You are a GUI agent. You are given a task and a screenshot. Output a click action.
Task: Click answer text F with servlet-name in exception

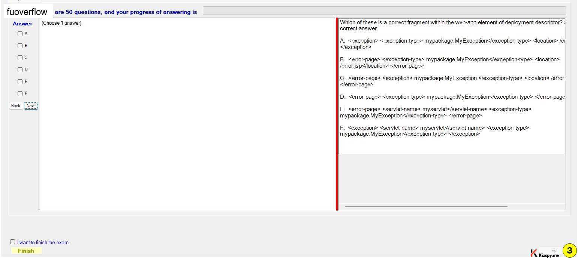(x=434, y=131)
